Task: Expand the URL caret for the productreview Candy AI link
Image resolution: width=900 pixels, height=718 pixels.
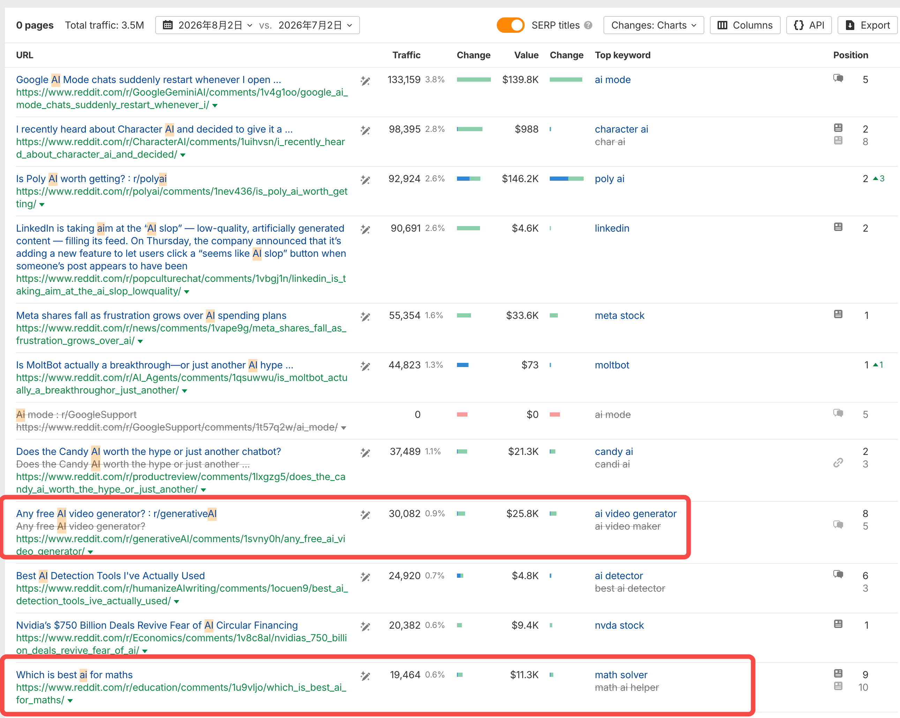Action: pos(203,491)
